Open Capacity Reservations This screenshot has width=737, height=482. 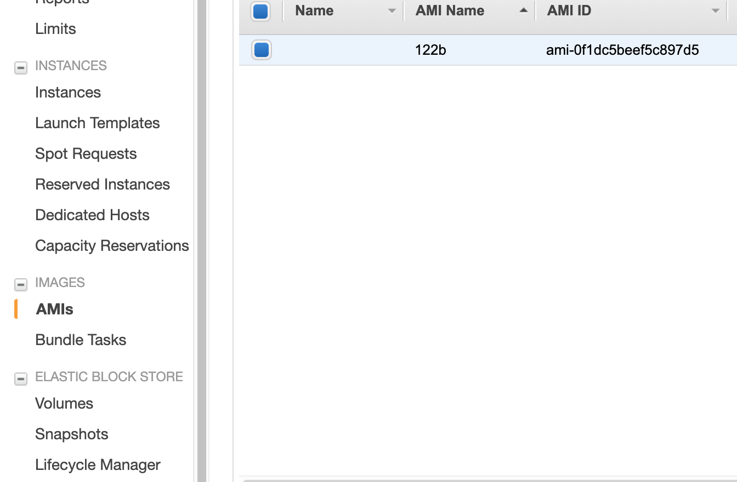[x=112, y=245]
